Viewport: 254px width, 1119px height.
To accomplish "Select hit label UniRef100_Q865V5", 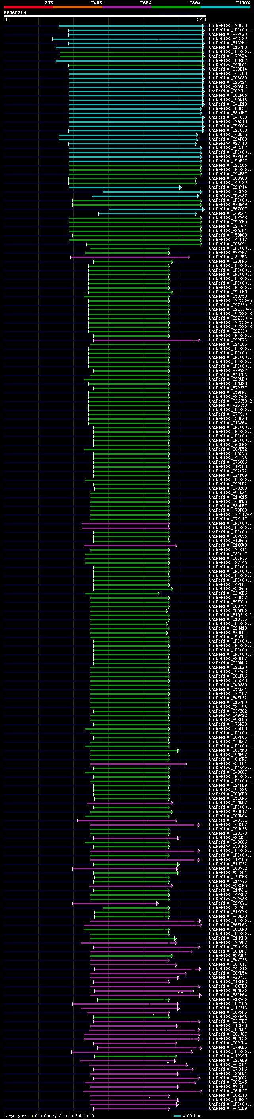I will click(228, 453).
